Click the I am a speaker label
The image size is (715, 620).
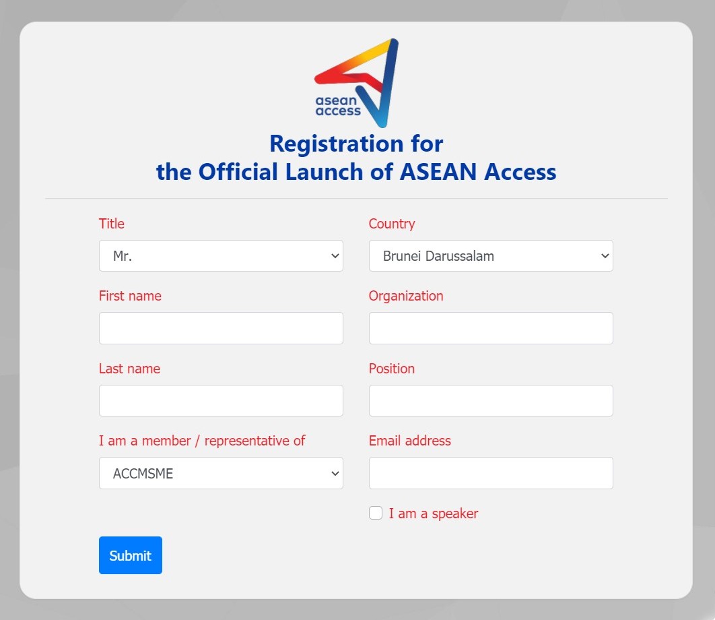[x=433, y=514]
